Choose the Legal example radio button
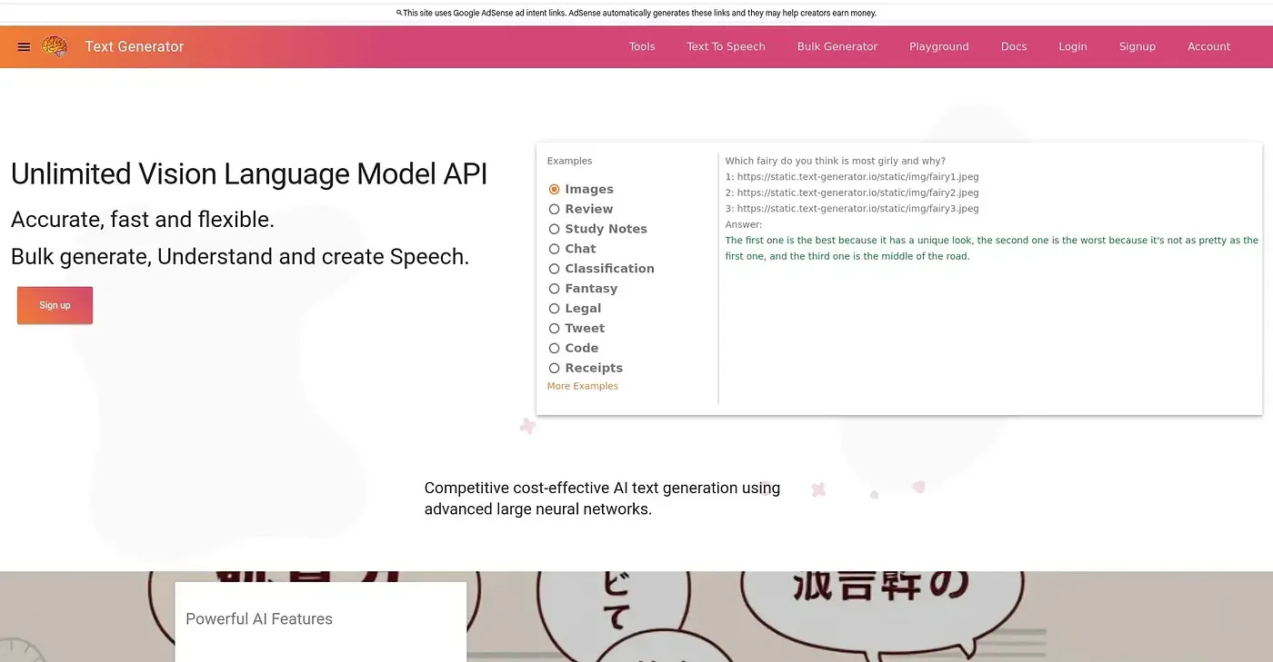This screenshot has width=1273, height=662. [554, 310]
